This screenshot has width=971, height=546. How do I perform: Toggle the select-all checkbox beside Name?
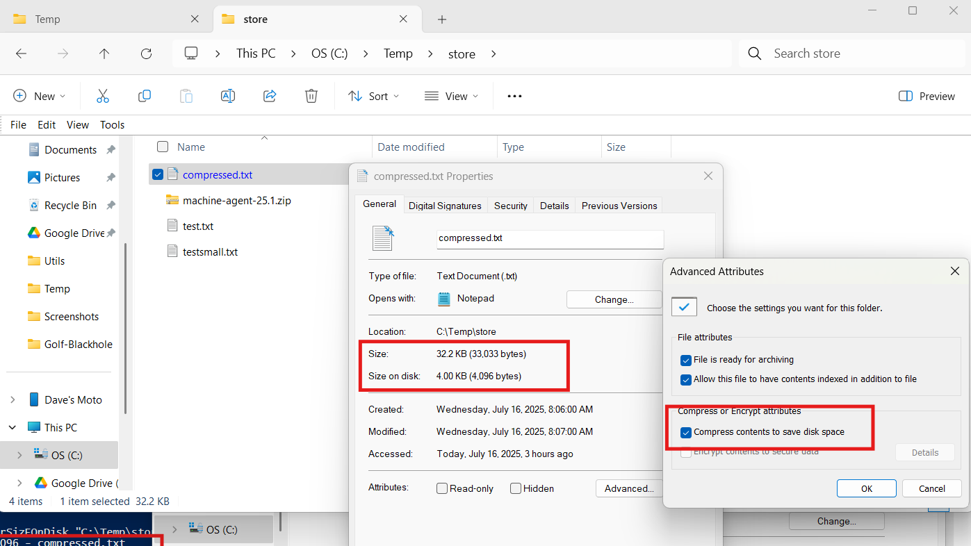click(x=163, y=147)
